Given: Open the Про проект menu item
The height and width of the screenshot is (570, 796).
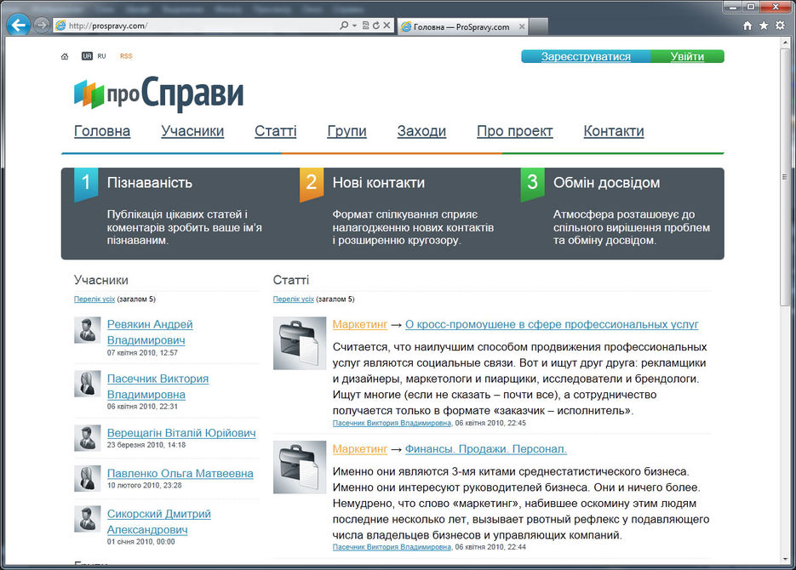Looking at the screenshot, I should point(515,131).
